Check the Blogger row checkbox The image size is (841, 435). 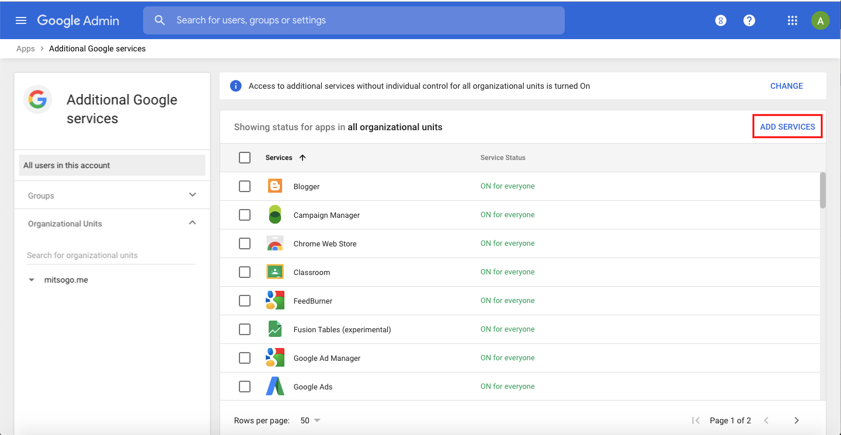pyautogui.click(x=245, y=186)
